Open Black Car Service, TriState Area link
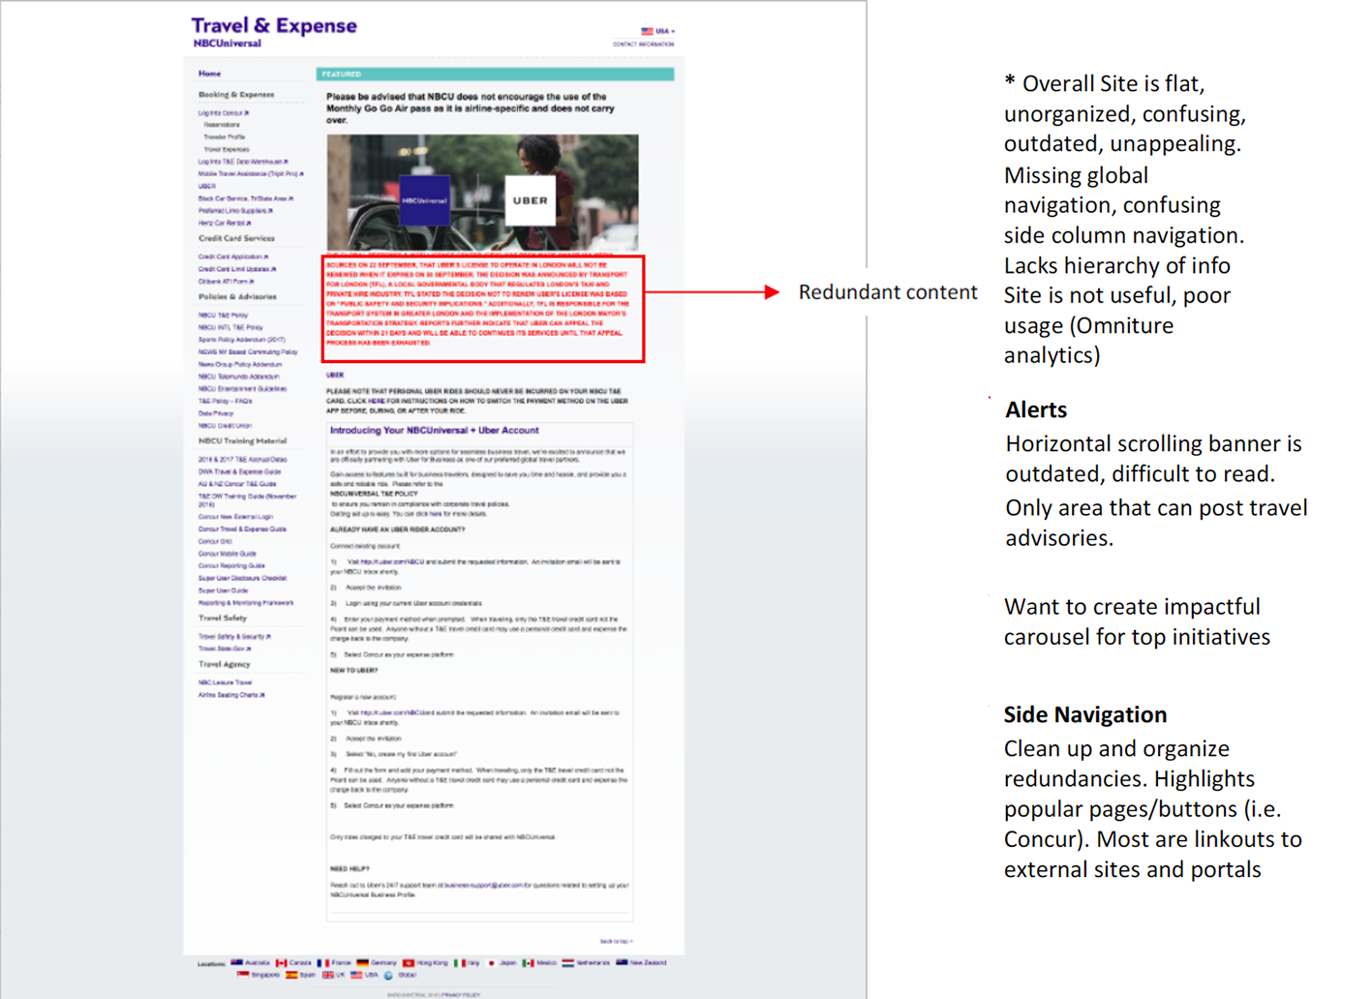This screenshot has width=1372, height=999. click(246, 198)
